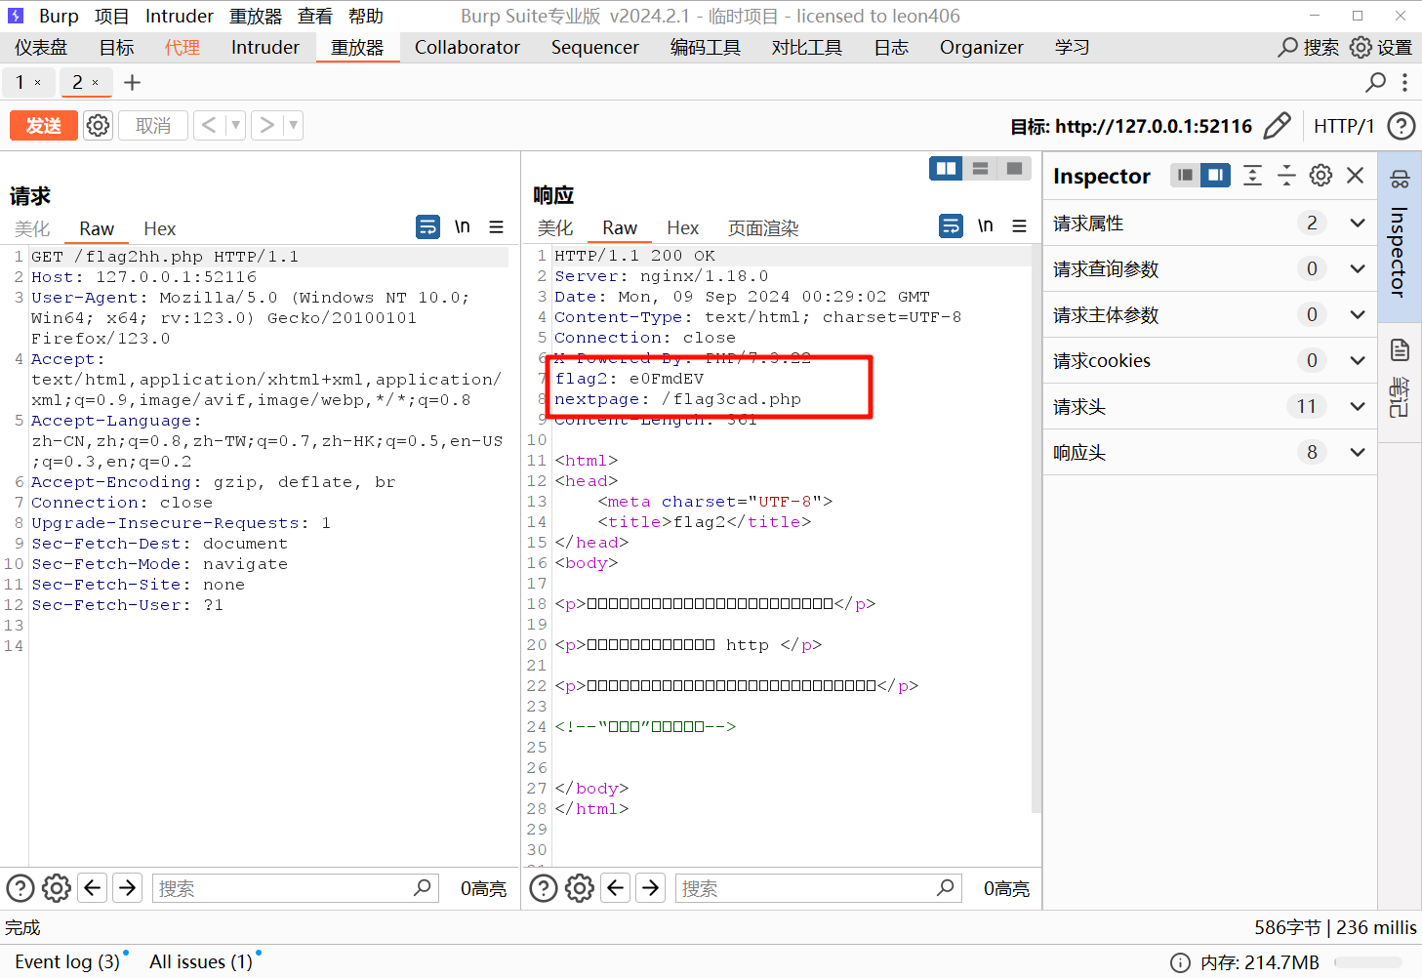Select side-by-side layout view
Image resolution: width=1422 pixels, height=978 pixels.
tap(946, 169)
